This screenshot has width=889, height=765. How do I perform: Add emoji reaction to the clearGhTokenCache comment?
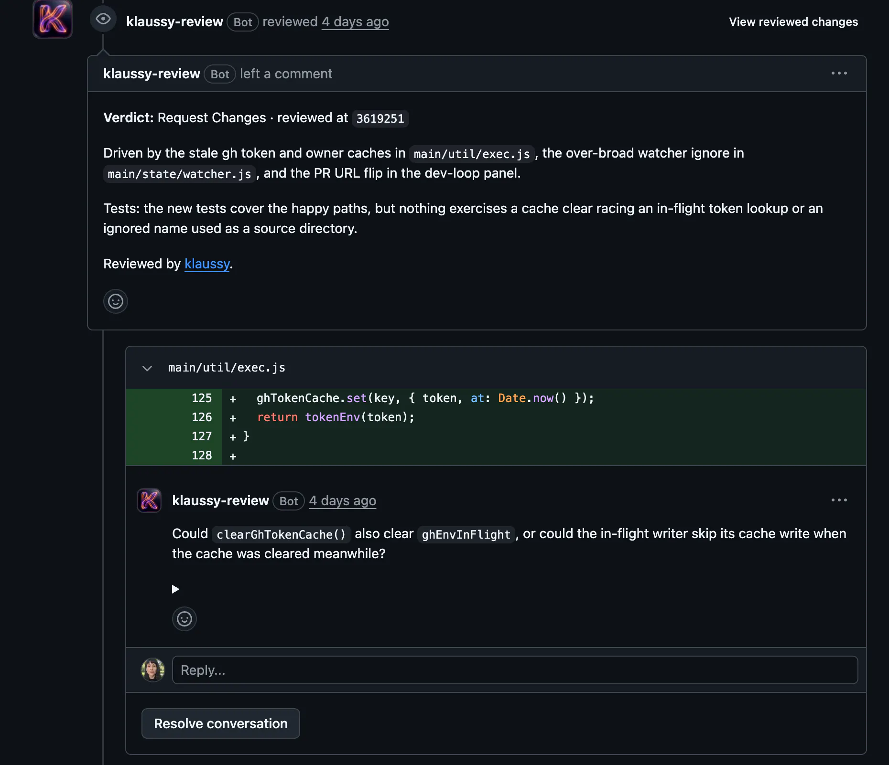pos(184,619)
